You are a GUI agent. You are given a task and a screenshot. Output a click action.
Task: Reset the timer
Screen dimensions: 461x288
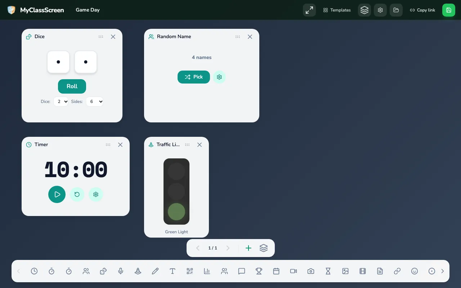[x=77, y=194]
